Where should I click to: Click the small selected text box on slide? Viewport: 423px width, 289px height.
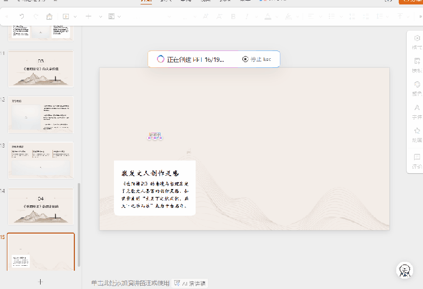click(x=155, y=136)
